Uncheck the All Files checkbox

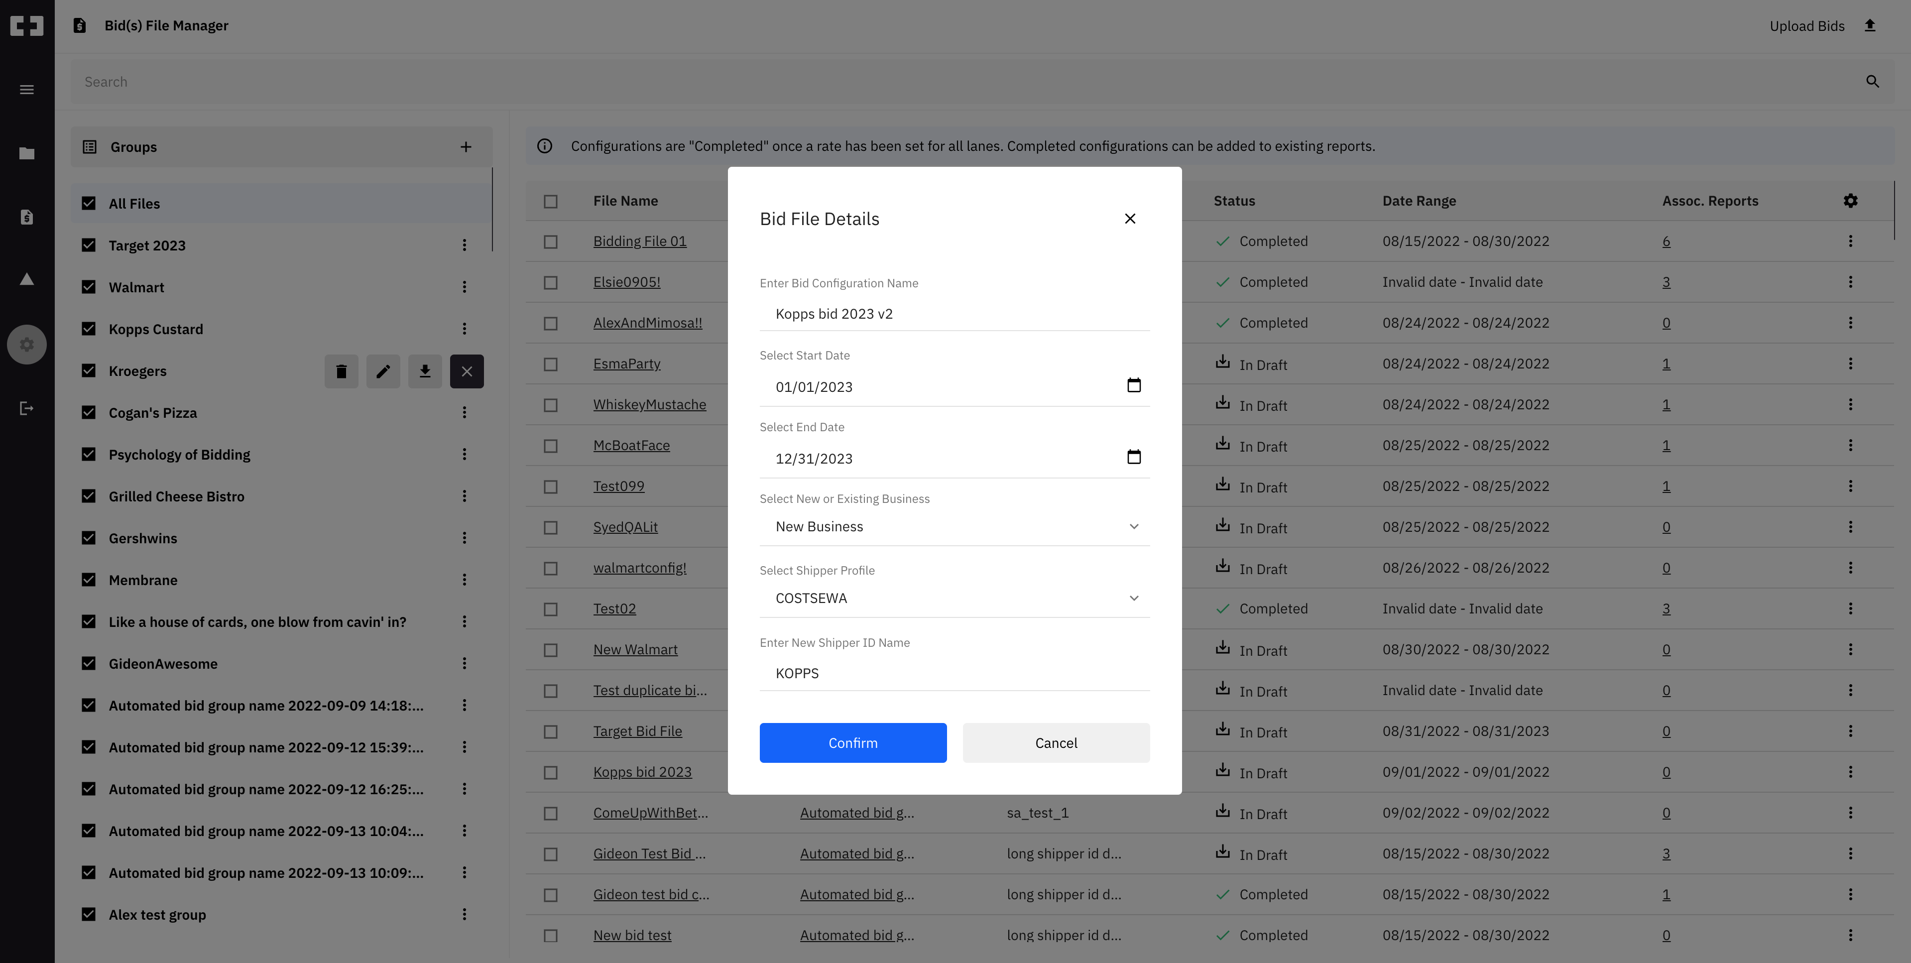click(x=89, y=203)
